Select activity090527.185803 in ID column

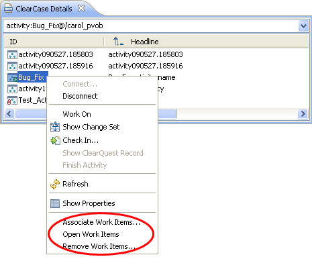[x=56, y=54]
